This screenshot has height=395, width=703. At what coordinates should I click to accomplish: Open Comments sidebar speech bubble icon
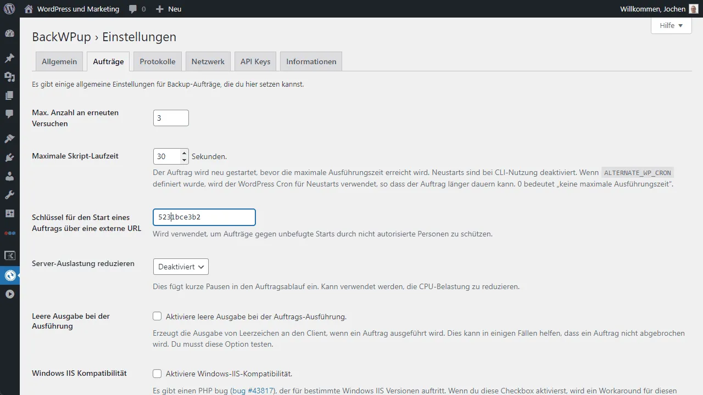point(9,114)
